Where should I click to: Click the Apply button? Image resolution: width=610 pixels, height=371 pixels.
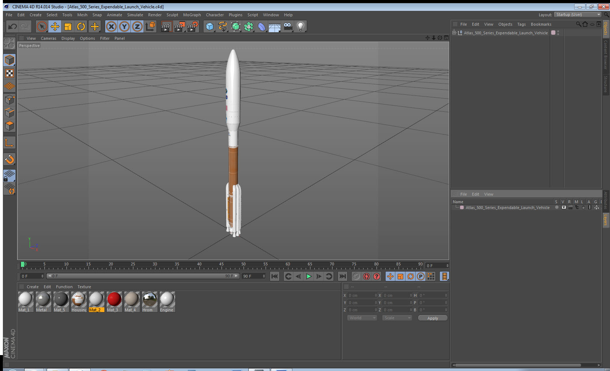coord(433,318)
